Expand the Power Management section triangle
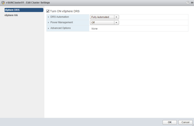Screen dimensions: 194x126 pos(48,23)
